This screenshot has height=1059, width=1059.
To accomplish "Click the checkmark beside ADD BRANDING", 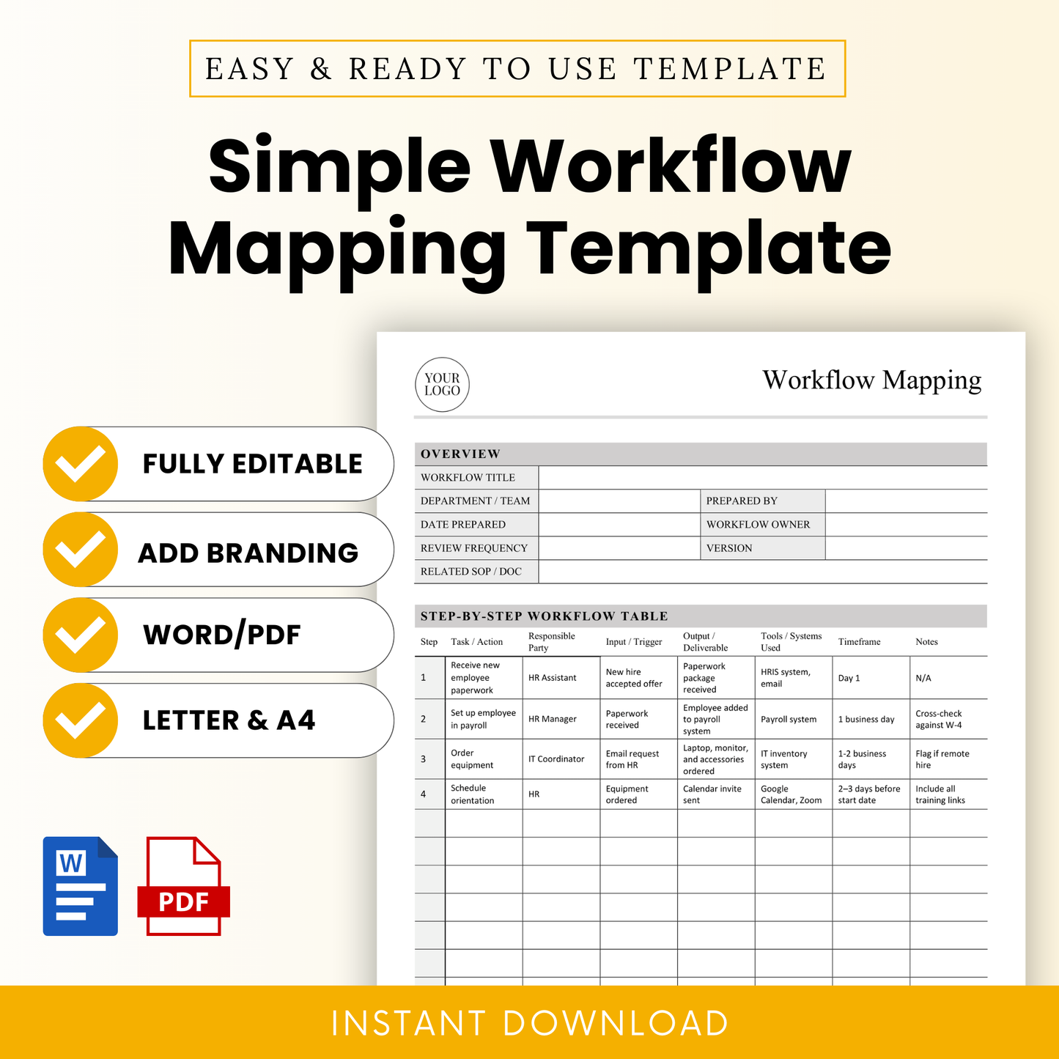I will tap(81, 550).
